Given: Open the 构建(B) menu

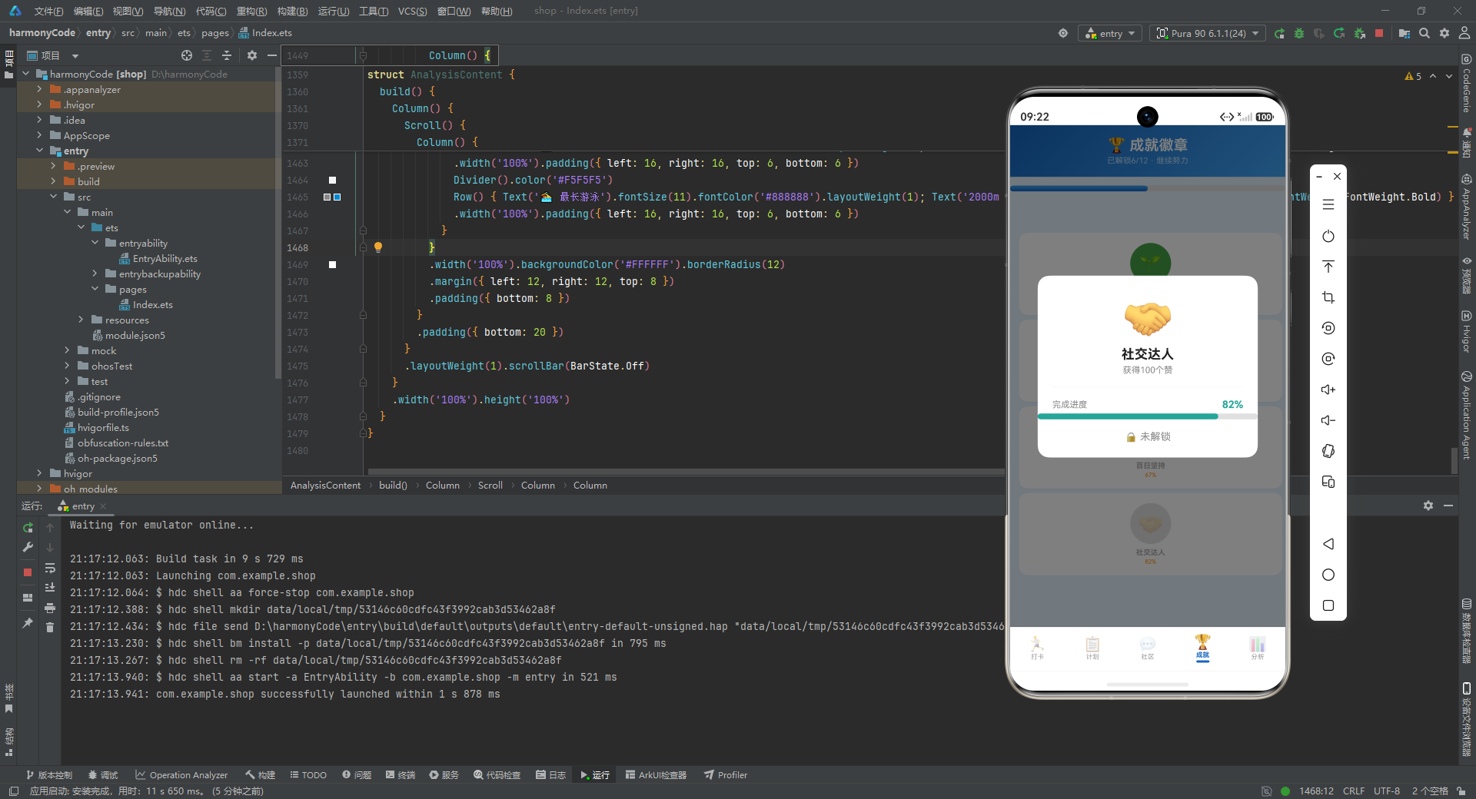Looking at the screenshot, I should click(292, 11).
